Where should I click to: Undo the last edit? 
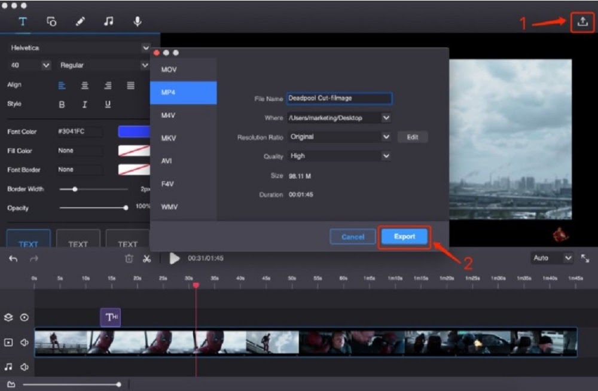tap(13, 259)
